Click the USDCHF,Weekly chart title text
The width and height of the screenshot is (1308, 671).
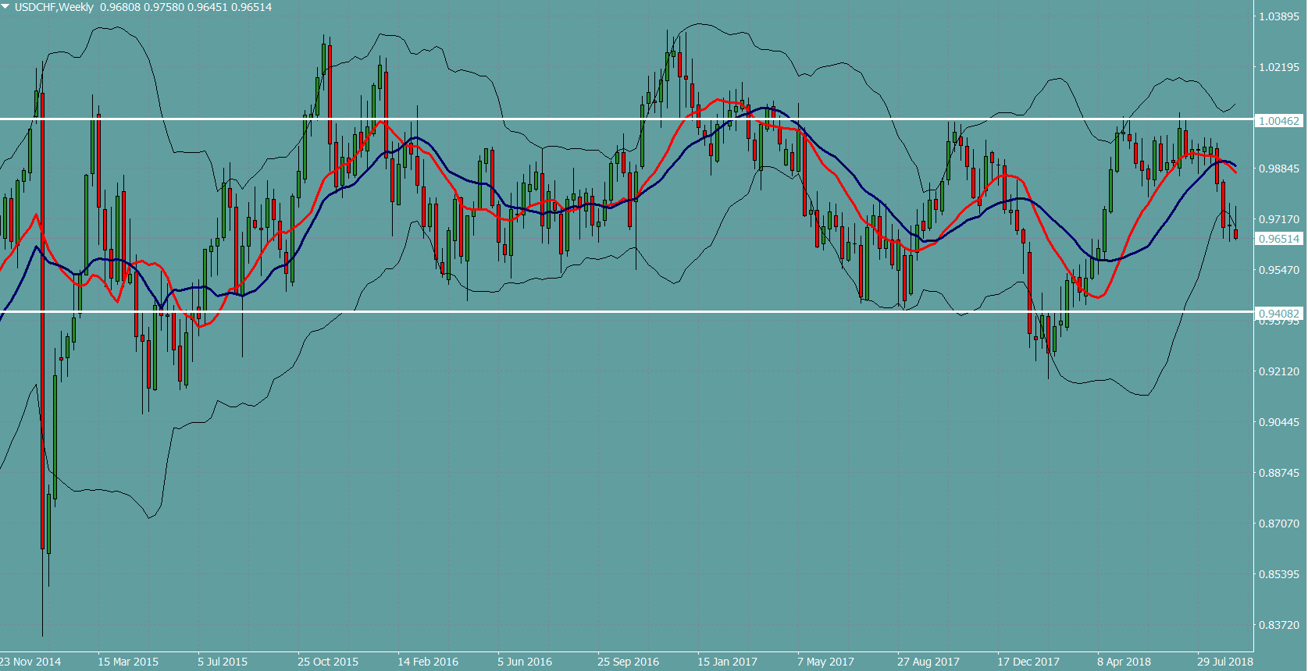54,7
